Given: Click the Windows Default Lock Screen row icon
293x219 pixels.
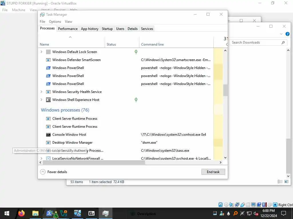Looking at the screenshot, I should pyautogui.click(x=48, y=52).
